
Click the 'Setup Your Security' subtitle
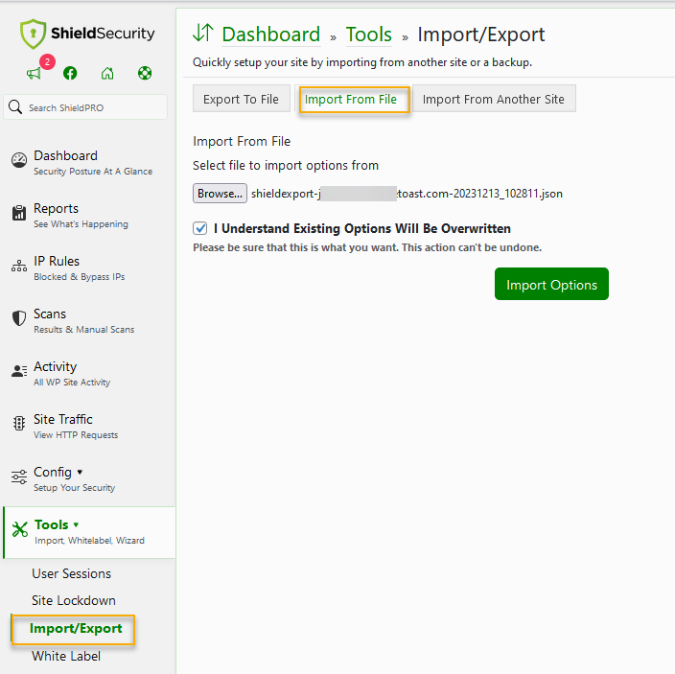tap(75, 488)
